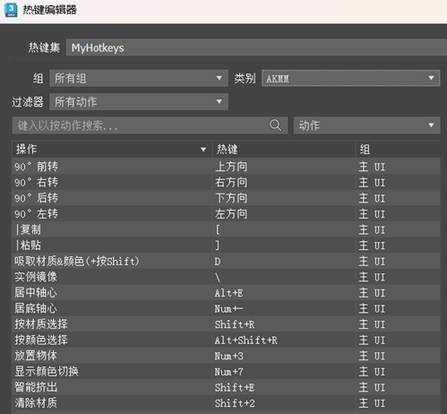Click the sort arrow in 操作 header
This screenshot has width=447, height=414.
click(203, 150)
